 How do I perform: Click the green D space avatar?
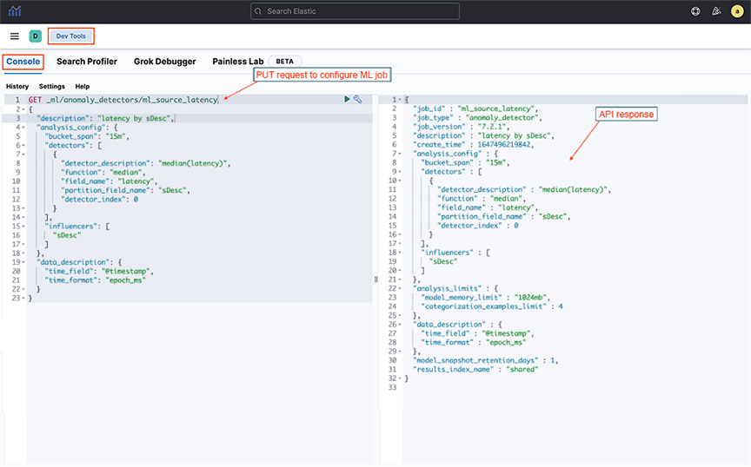tap(36, 36)
